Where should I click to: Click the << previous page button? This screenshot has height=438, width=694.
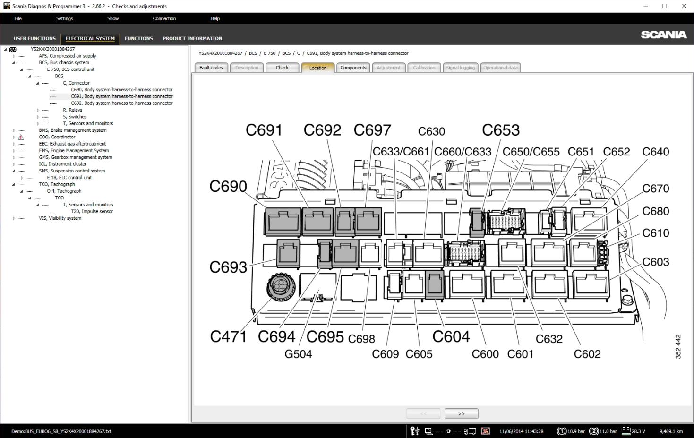pyautogui.click(x=423, y=413)
